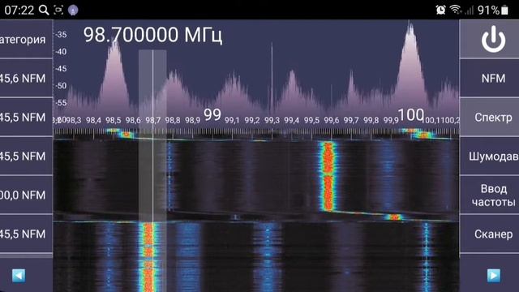Tap the alarm clock status icon
Image resolution: width=519 pixels, height=292 pixels.
point(440,10)
